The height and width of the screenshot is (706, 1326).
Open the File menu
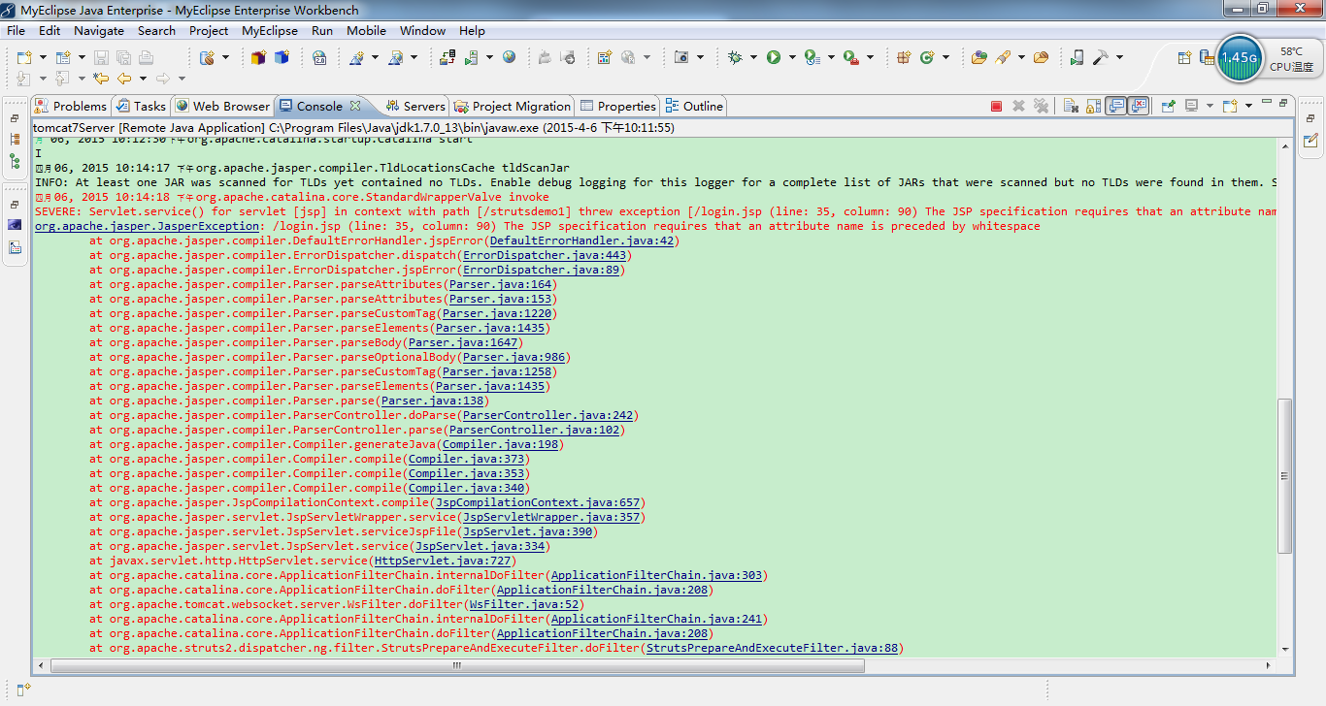(16, 30)
